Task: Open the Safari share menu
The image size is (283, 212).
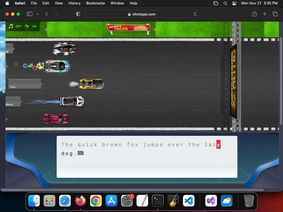Action: pos(255,14)
